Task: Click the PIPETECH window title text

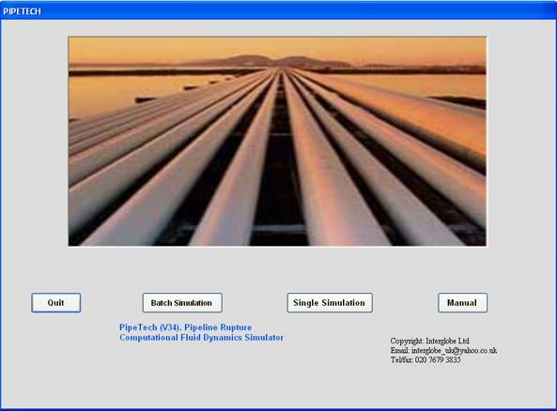Action: point(22,11)
